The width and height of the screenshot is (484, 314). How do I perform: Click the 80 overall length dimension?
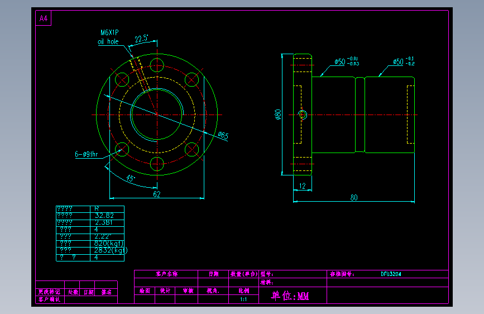click(x=354, y=197)
